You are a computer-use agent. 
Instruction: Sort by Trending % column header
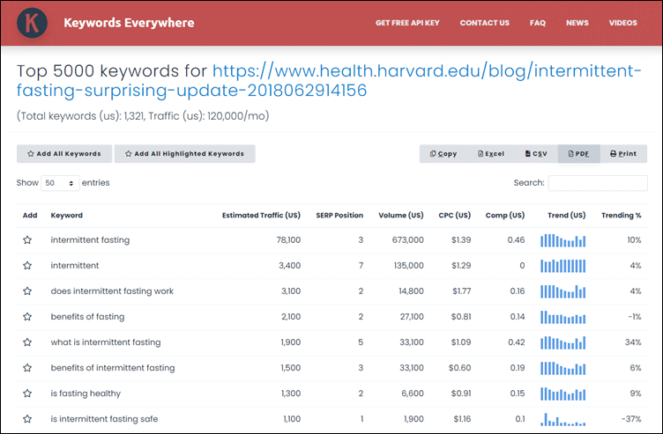pos(622,216)
